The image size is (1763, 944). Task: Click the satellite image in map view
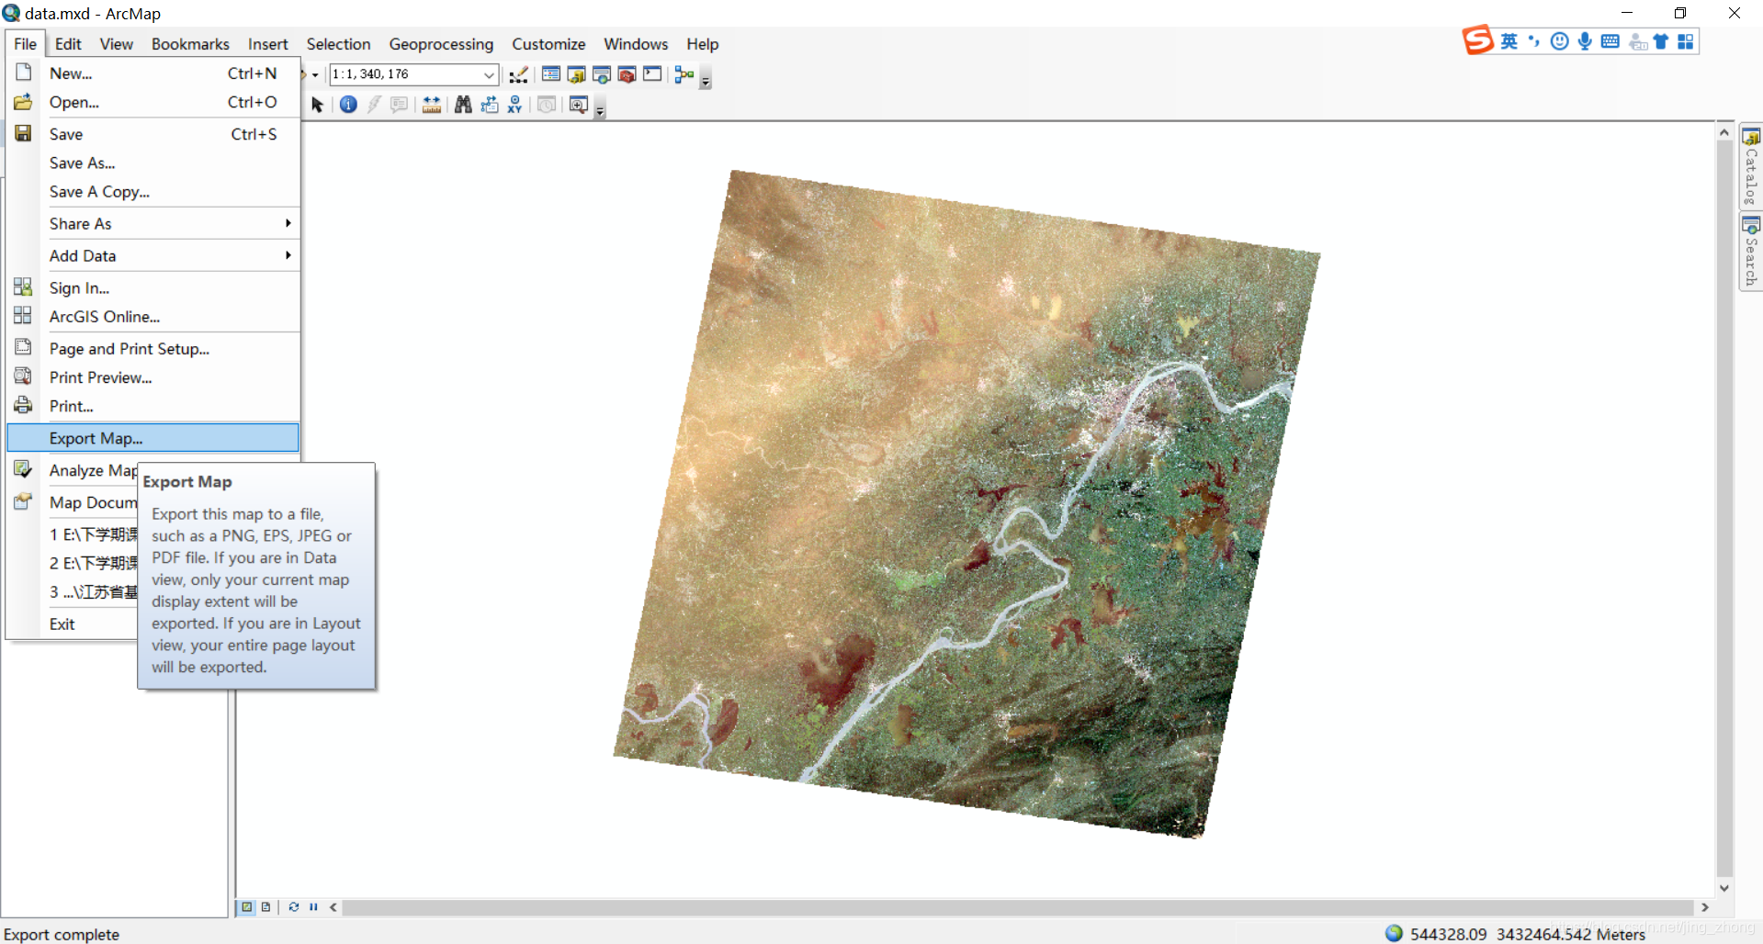coord(966,503)
